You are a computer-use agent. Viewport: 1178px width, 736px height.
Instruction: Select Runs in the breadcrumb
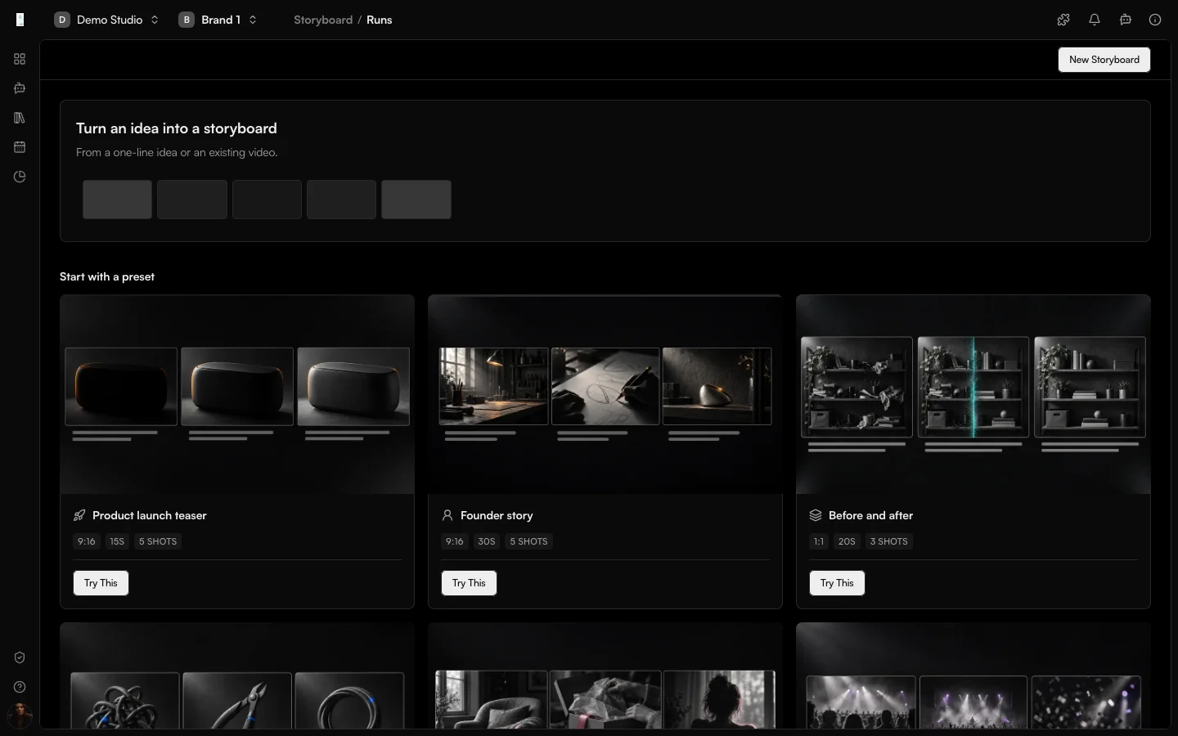[x=379, y=20]
